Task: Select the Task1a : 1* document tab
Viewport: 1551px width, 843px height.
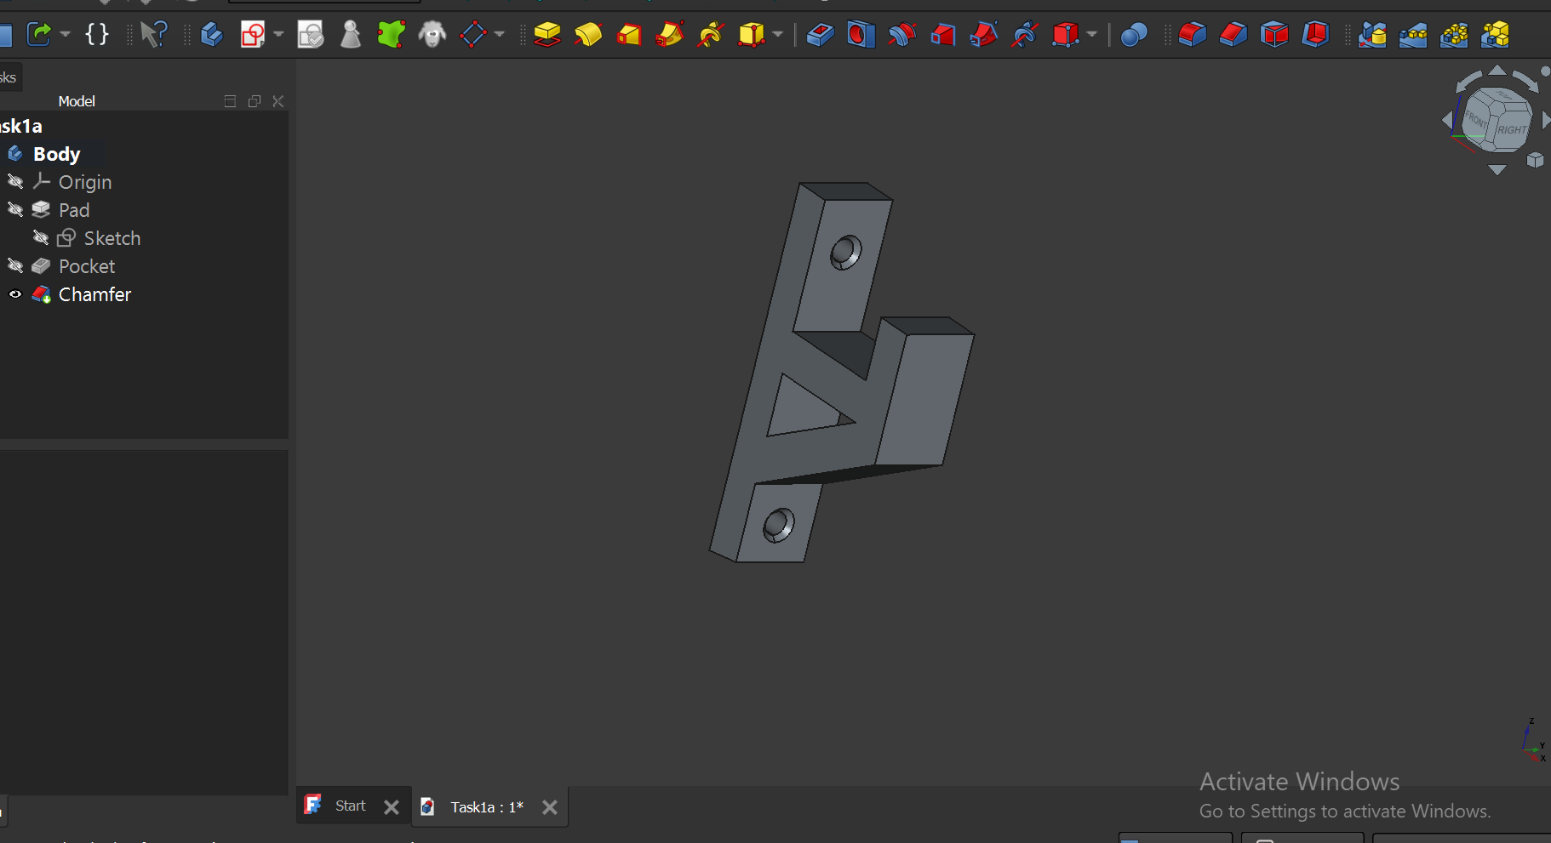Action: click(x=486, y=806)
